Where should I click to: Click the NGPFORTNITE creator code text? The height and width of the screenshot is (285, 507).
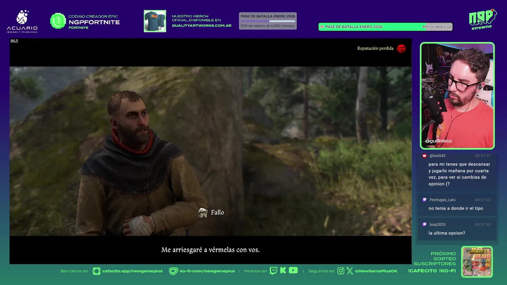pyautogui.click(x=94, y=22)
